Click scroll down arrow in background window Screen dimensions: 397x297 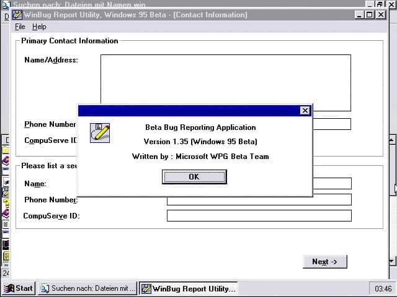pos(392,261)
